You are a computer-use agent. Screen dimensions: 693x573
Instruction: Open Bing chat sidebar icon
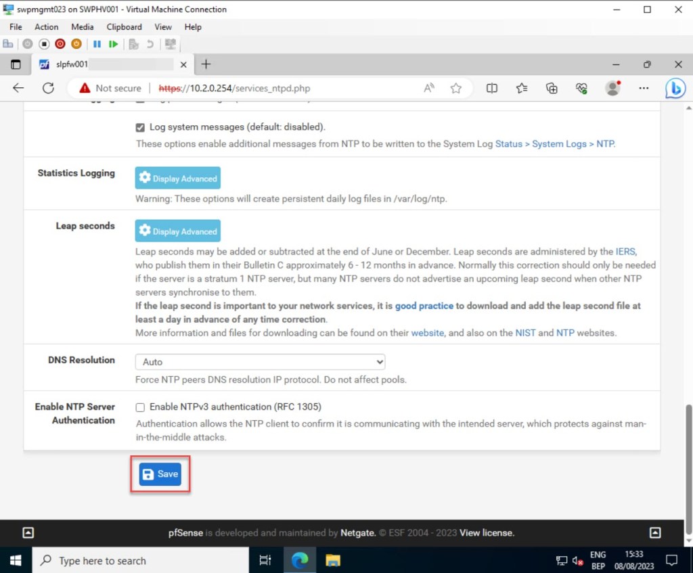(675, 88)
